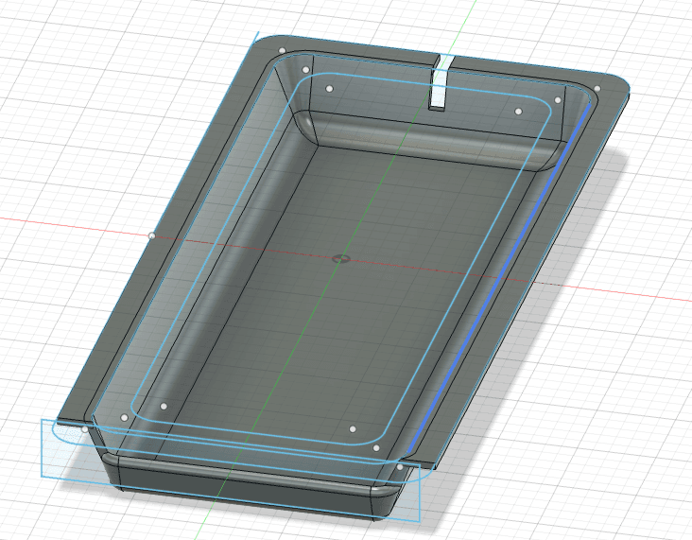Select the origin point at tray center
The image size is (692, 540).
pyautogui.click(x=340, y=259)
